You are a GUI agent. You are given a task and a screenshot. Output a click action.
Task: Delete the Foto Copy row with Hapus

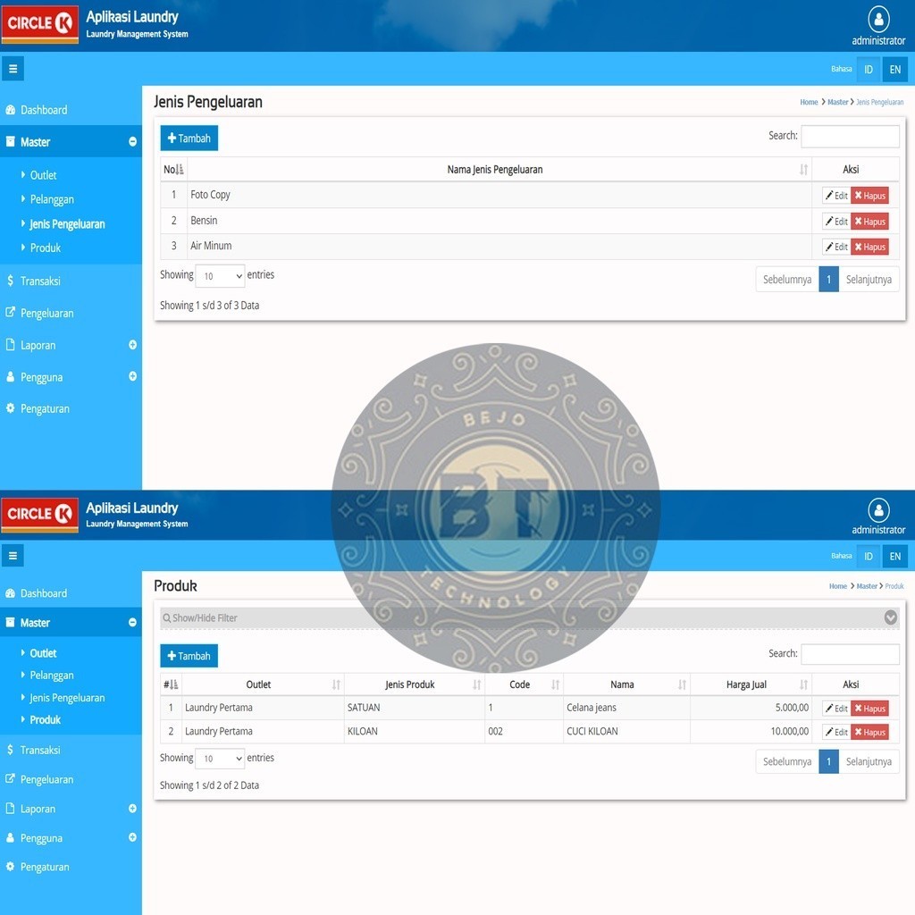coord(870,196)
